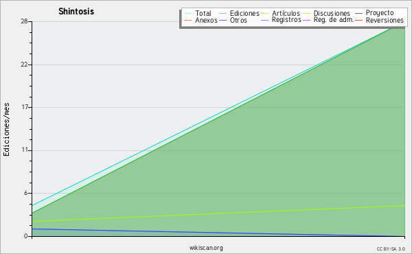
Task: Click the Proyecto legend label
Action: click(380, 13)
